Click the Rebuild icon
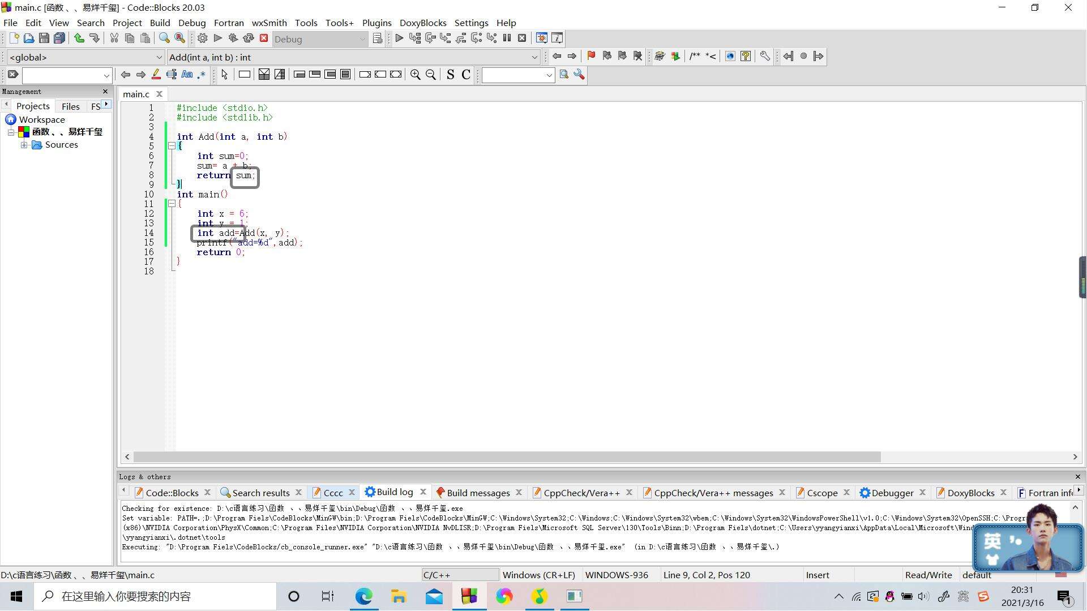The height and width of the screenshot is (611, 1087). click(x=248, y=38)
